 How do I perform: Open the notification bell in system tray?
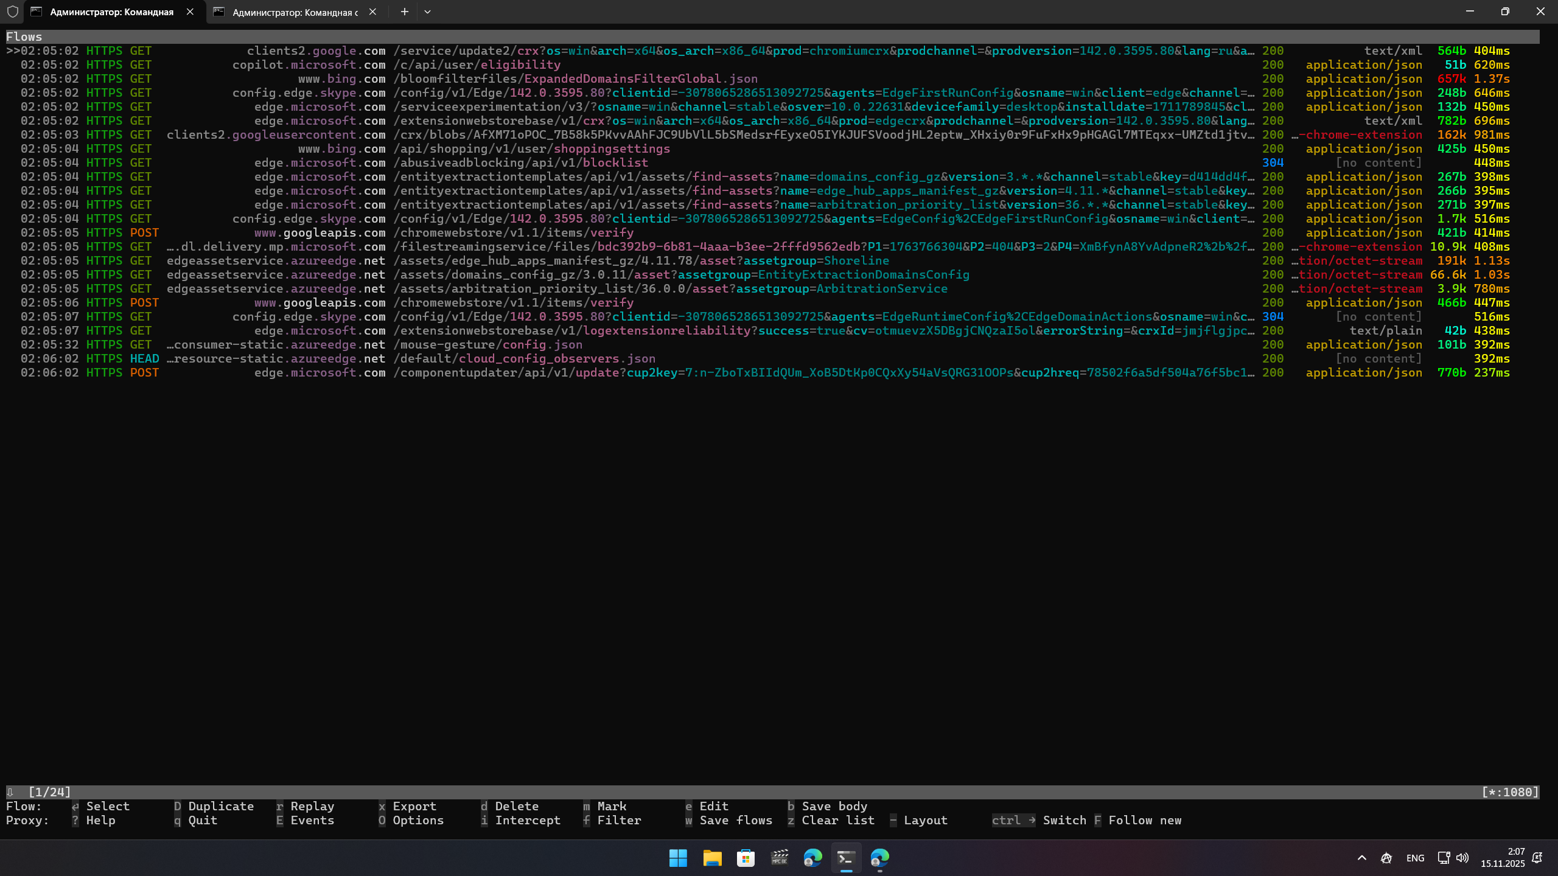(x=1537, y=858)
